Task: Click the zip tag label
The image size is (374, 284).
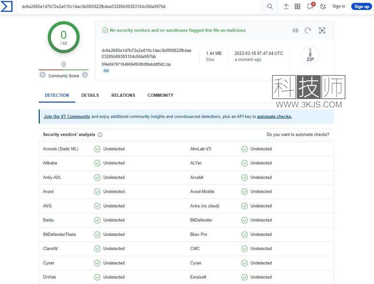Action: [x=106, y=71]
